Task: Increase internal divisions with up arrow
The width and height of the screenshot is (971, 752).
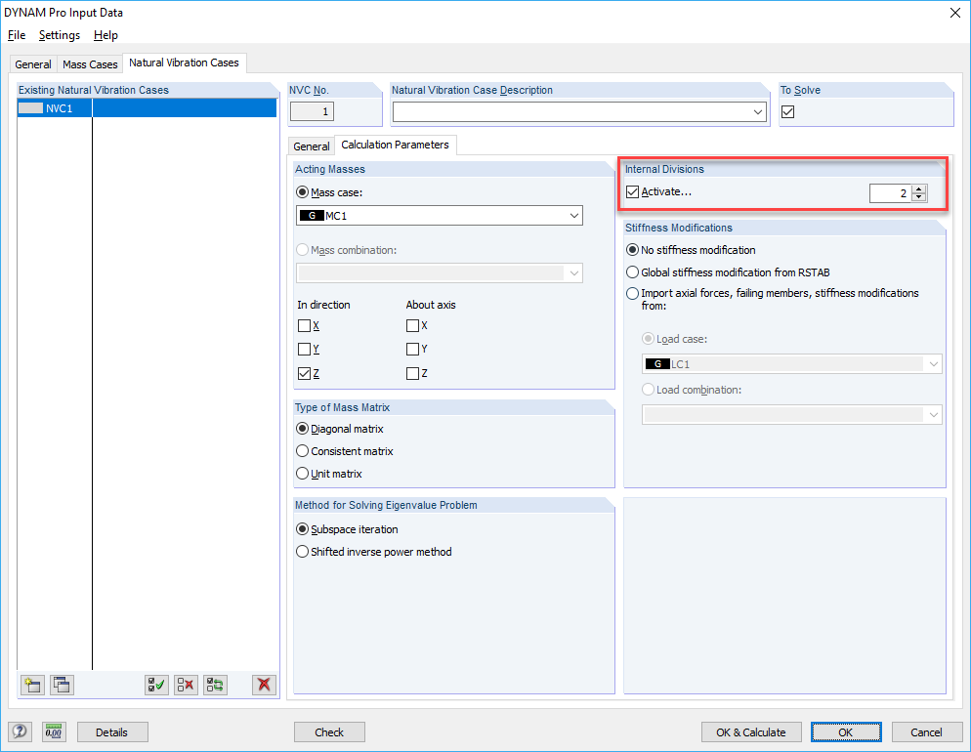Action: [x=919, y=189]
